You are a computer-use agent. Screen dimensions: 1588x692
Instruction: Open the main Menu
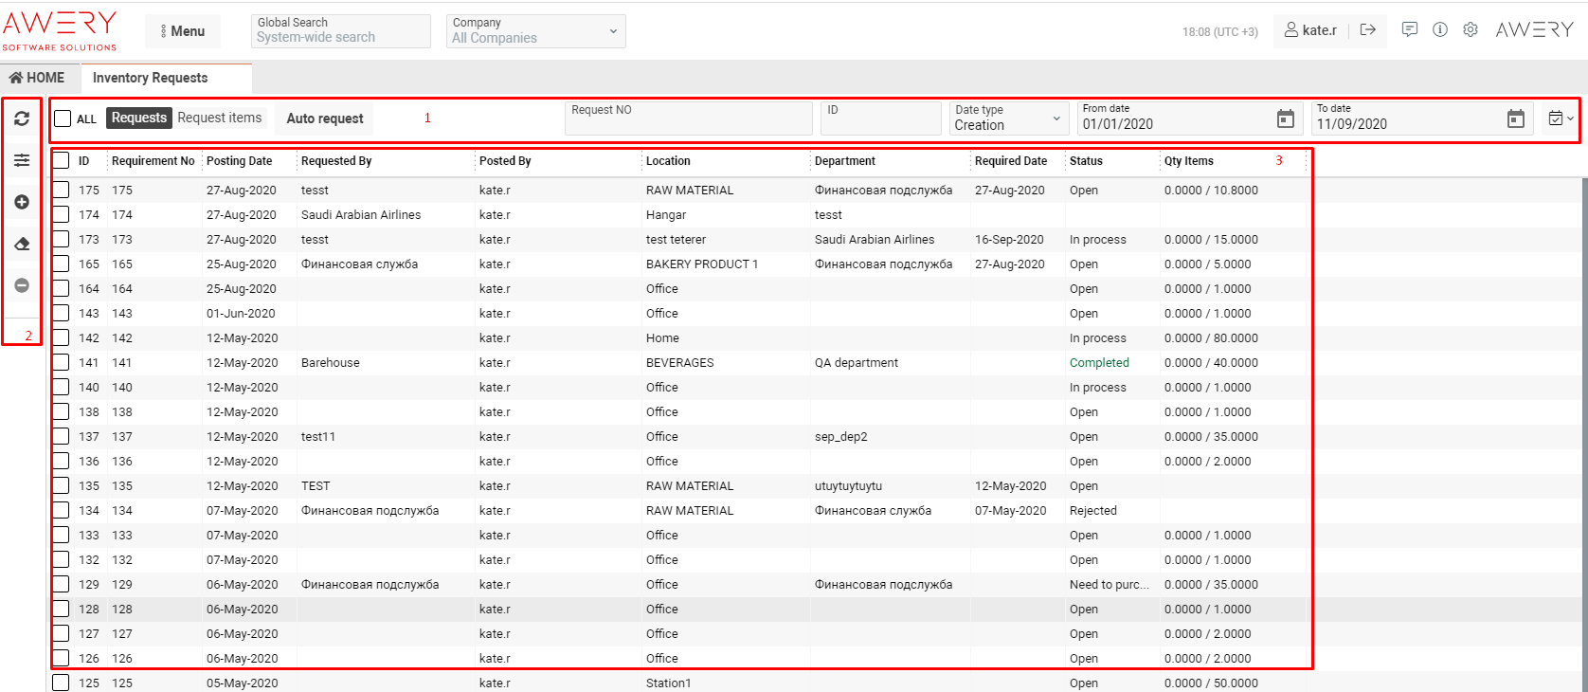[x=183, y=31]
